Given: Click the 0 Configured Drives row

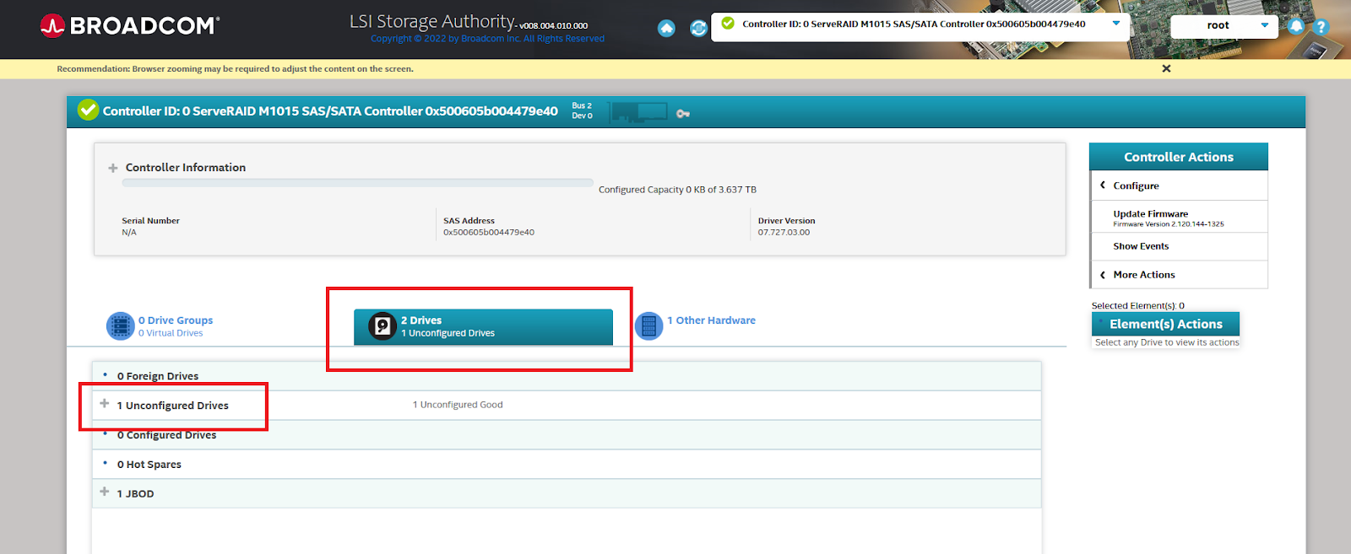Looking at the screenshot, I should (566, 435).
